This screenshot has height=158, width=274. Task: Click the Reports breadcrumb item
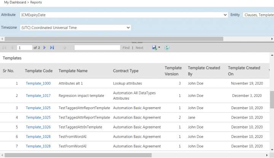click(x=36, y=2)
